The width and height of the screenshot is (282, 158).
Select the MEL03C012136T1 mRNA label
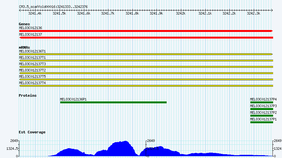pos(32,51)
